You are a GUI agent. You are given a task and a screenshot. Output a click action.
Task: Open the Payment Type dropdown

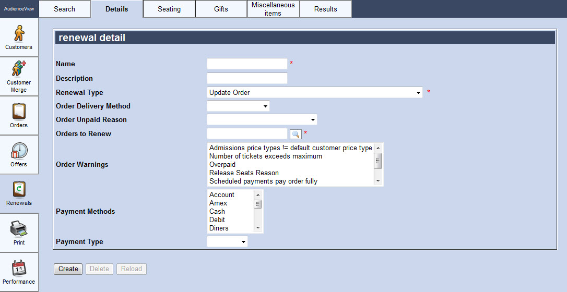tap(227, 241)
